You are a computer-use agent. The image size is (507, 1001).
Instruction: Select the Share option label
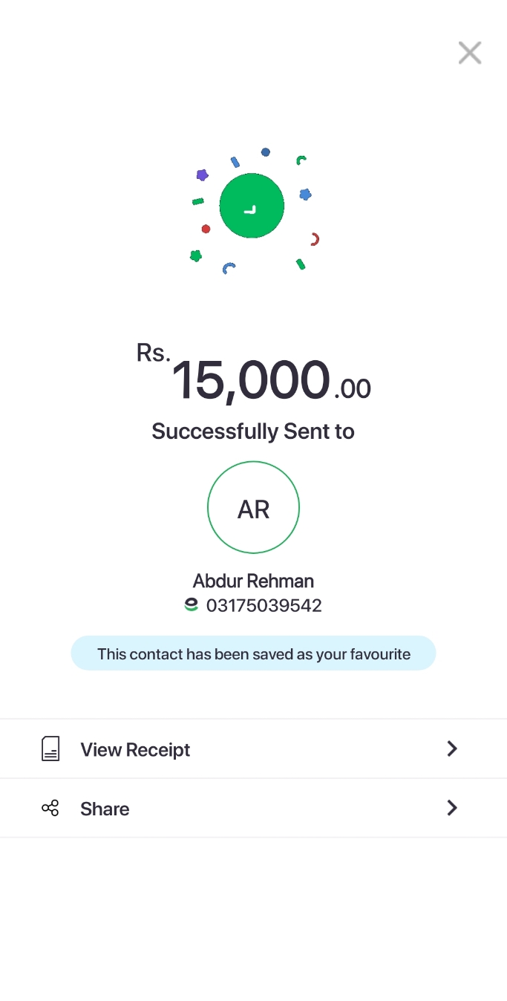(105, 809)
